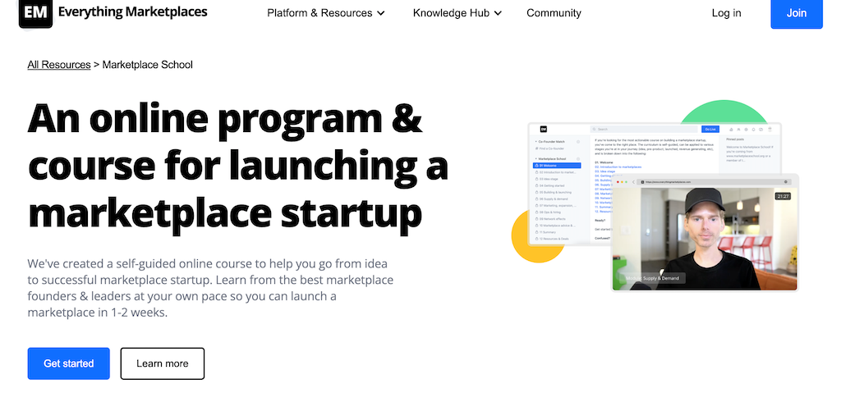The height and width of the screenshot is (420, 841).
Task: Click the Log in link
Action: click(726, 13)
